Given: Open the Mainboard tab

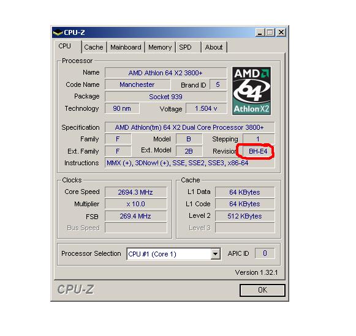Looking at the screenshot, I should [126, 47].
